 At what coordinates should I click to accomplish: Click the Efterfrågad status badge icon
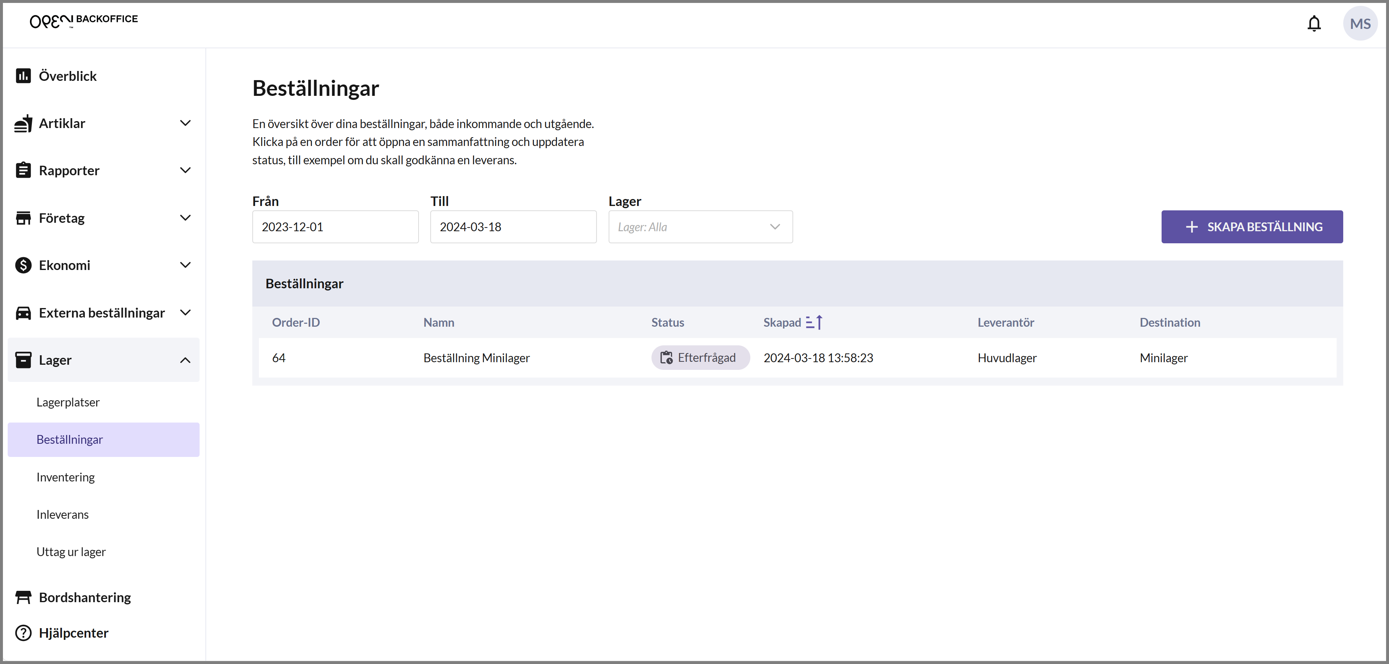point(666,357)
